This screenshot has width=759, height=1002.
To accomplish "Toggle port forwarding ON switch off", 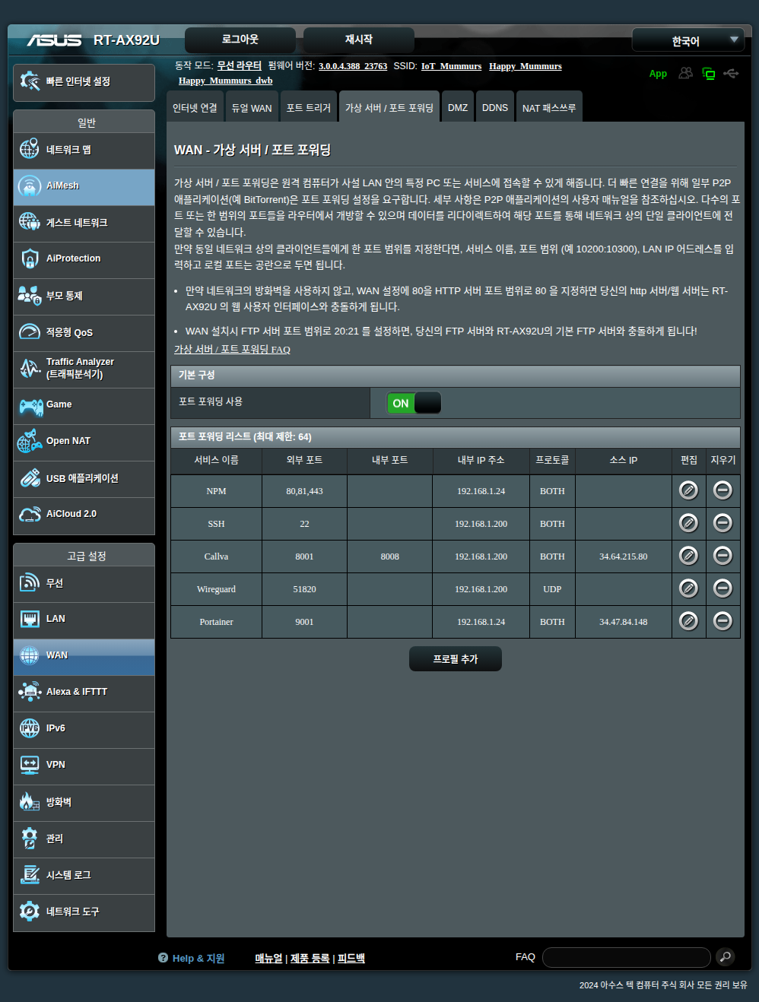I will (414, 403).
